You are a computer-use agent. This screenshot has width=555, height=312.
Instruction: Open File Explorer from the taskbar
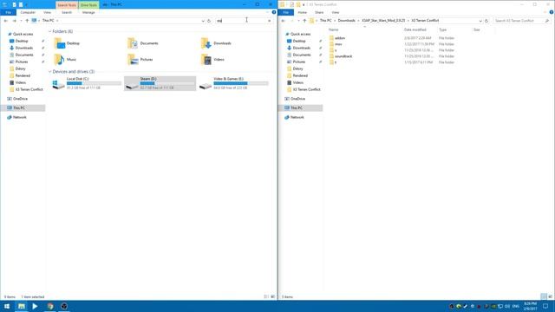coord(22,306)
